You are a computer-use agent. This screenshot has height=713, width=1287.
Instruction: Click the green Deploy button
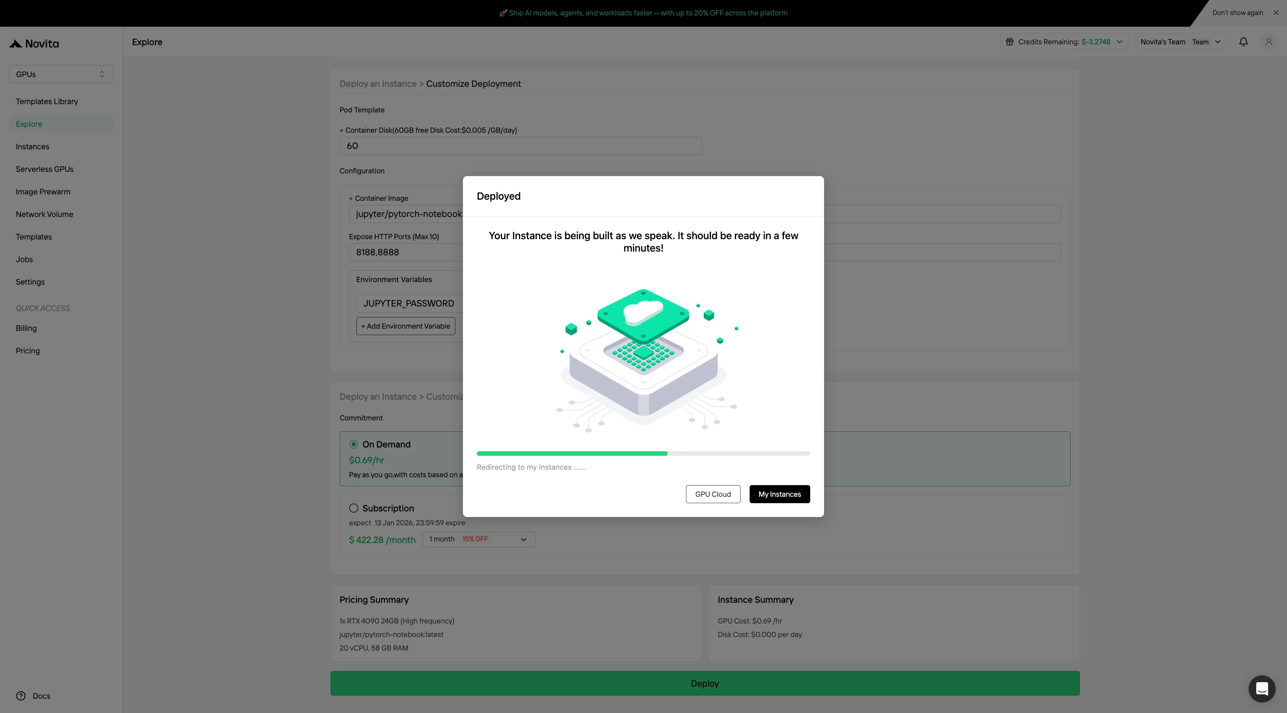point(704,683)
